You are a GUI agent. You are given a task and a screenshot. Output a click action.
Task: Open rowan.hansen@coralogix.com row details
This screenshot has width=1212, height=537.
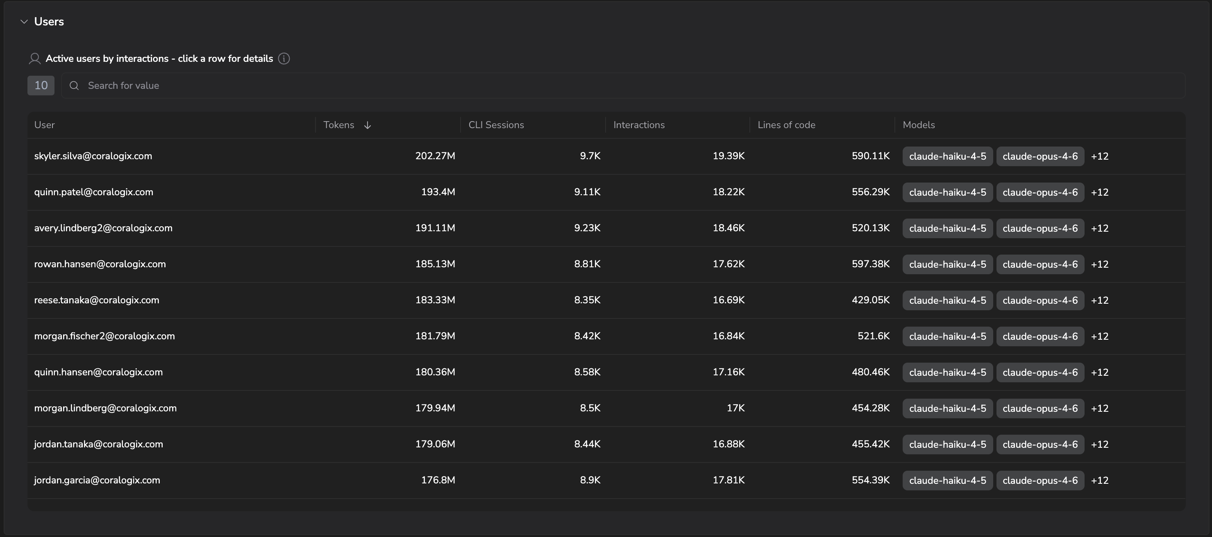point(606,264)
